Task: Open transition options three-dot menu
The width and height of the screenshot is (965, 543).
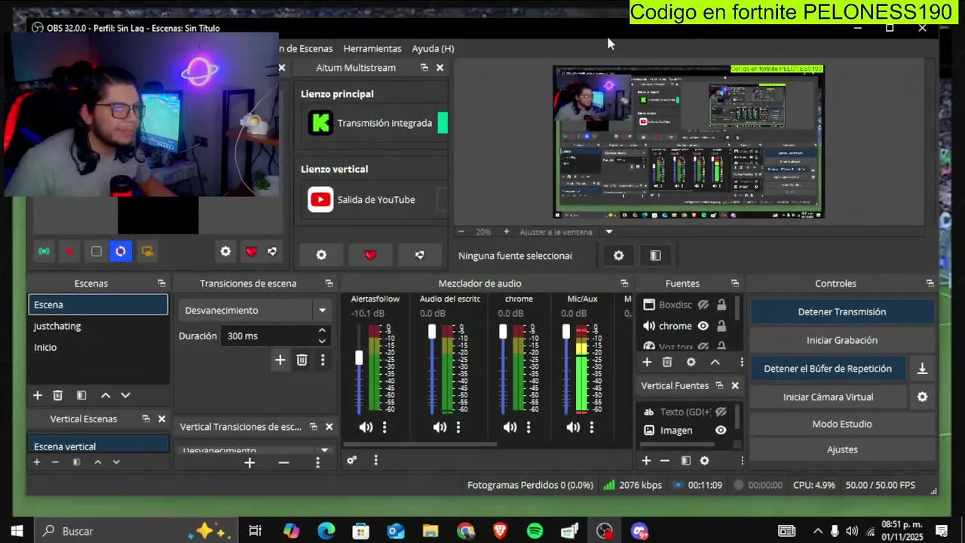Action: click(323, 360)
